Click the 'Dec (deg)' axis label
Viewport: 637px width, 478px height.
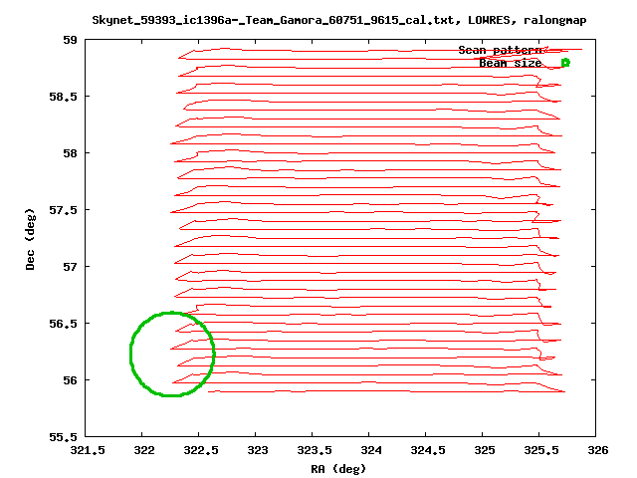pyautogui.click(x=30, y=239)
